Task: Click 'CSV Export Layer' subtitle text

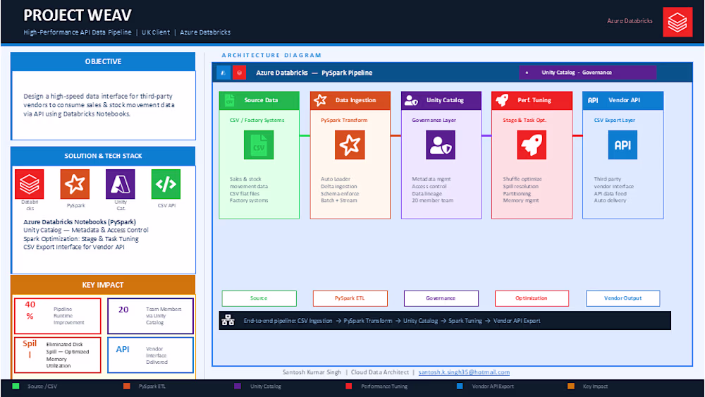Action: (x=615, y=120)
